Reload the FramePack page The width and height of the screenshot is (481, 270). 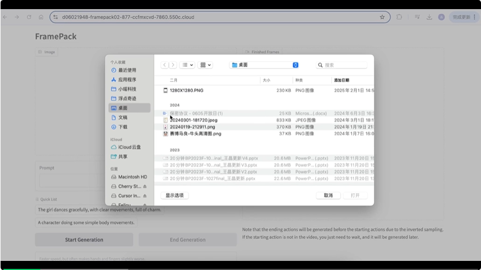pyautogui.click(x=29, y=17)
